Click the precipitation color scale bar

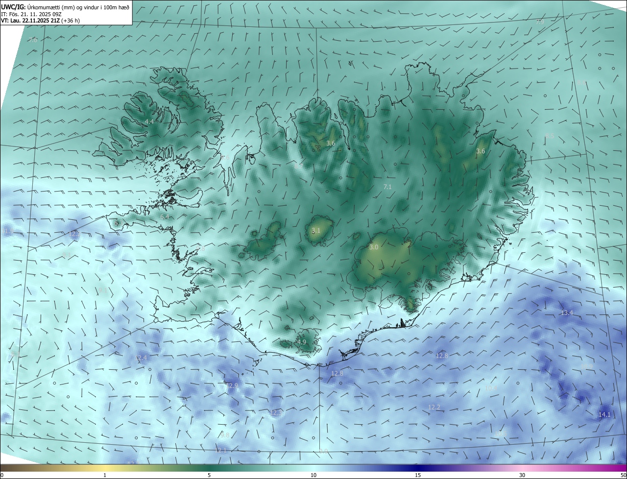313,468
